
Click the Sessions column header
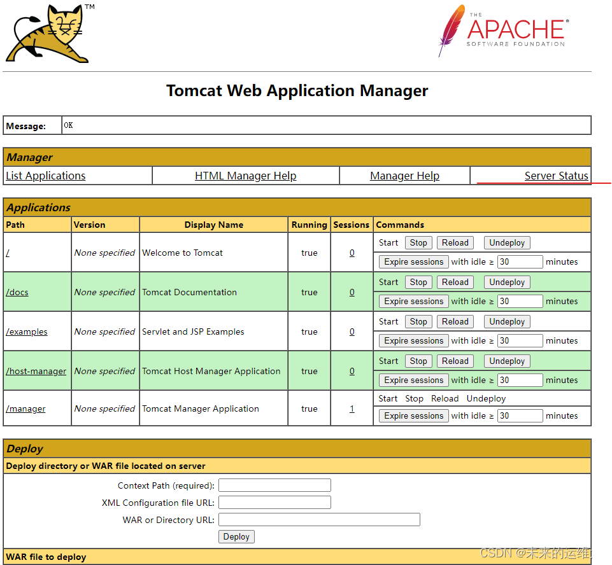coord(352,225)
